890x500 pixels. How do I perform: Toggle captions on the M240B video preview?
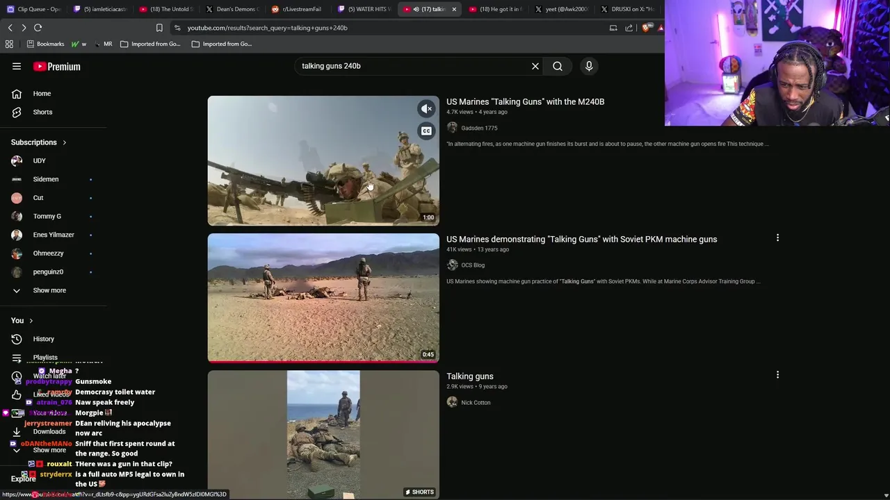pyautogui.click(x=426, y=131)
